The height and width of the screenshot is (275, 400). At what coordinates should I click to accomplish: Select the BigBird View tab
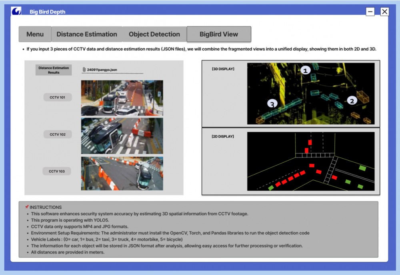tap(219, 34)
